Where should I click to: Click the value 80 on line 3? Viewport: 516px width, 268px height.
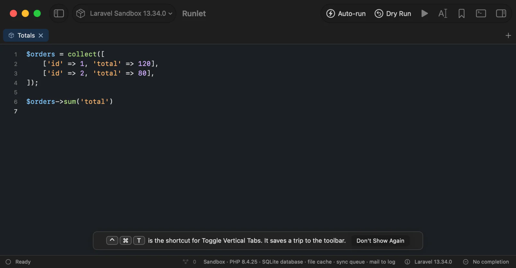142,73
